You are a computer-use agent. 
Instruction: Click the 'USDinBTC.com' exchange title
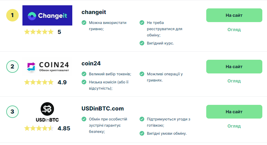tap(103, 109)
